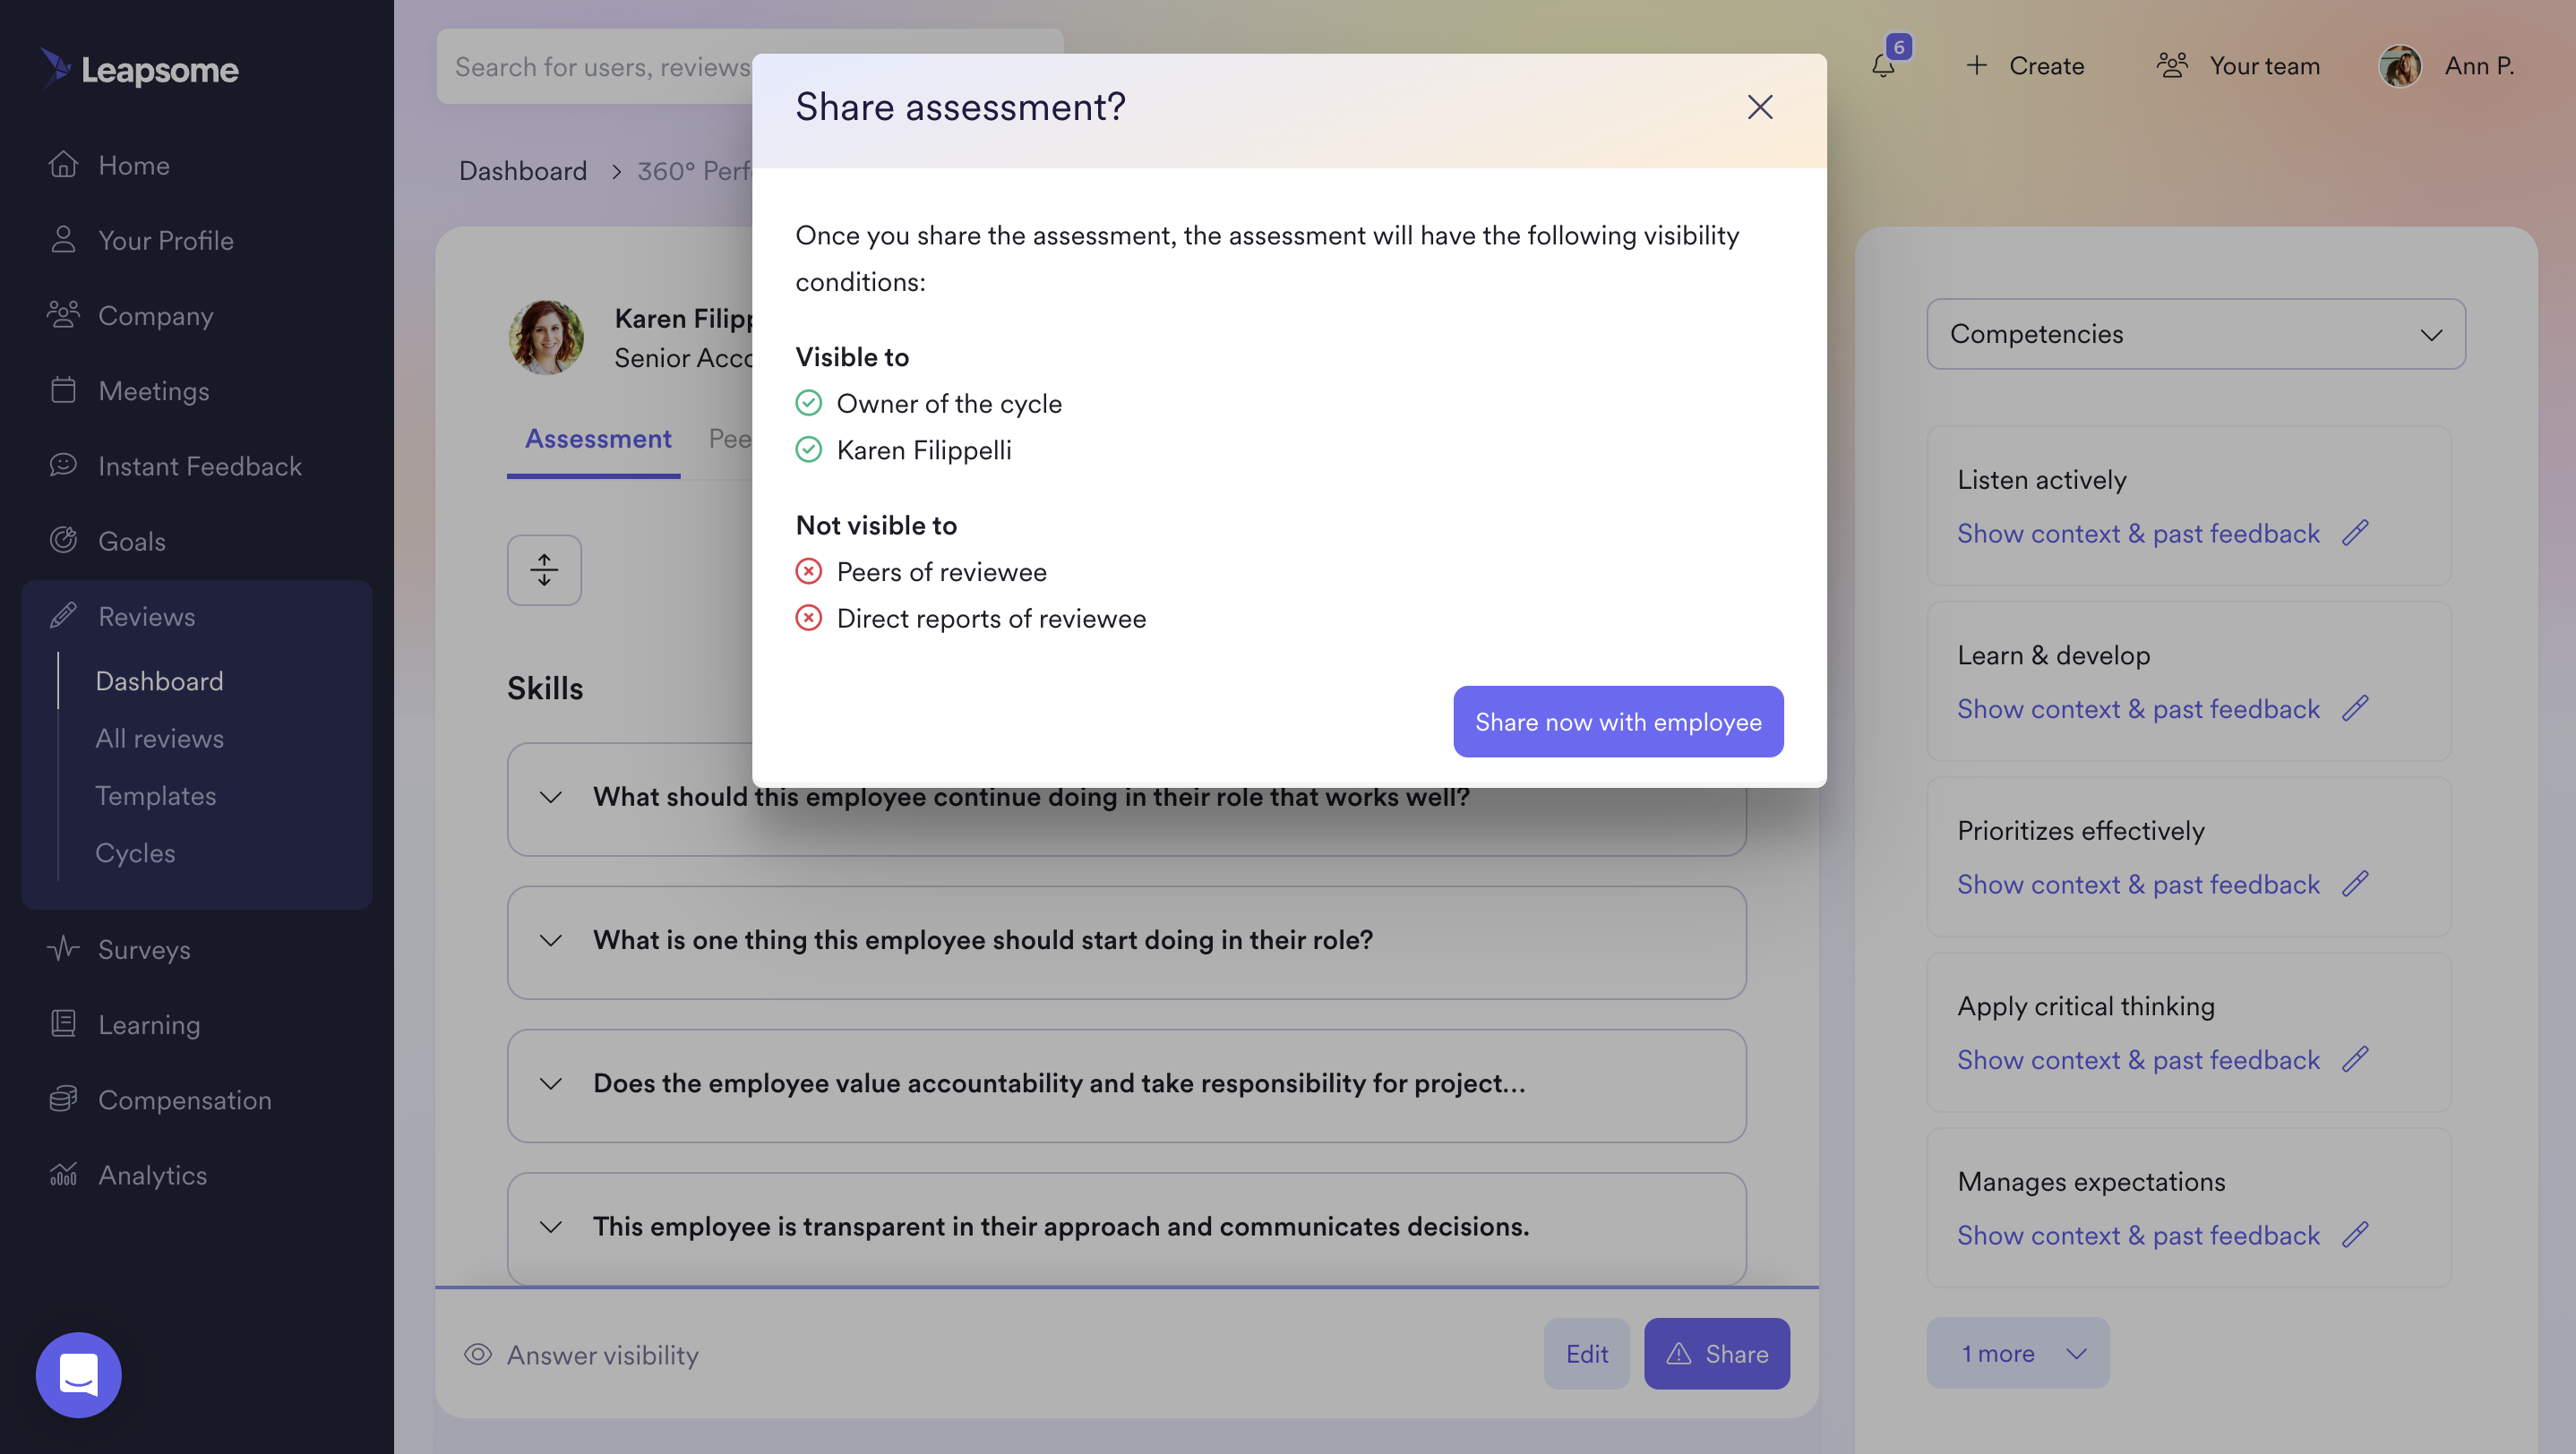
Task: Select All reviews under Reviews
Action: pos(159,739)
